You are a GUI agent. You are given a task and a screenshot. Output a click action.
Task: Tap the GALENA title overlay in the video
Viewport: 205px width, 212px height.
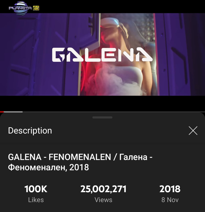(102, 55)
